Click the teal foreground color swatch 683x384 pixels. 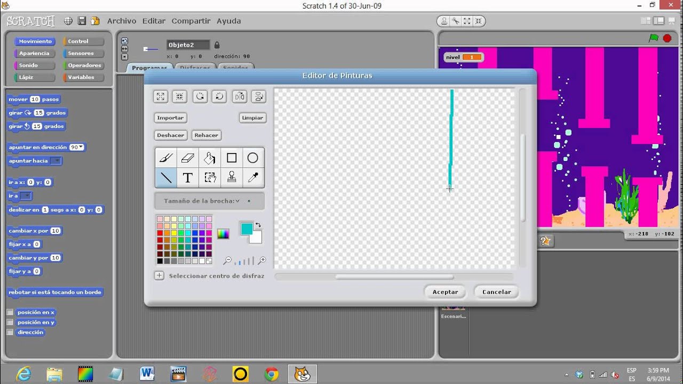pyautogui.click(x=246, y=229)
